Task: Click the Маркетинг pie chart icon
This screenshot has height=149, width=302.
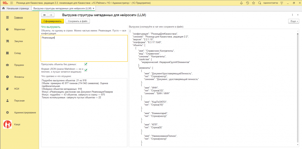Action: click(x=7, y=29)
